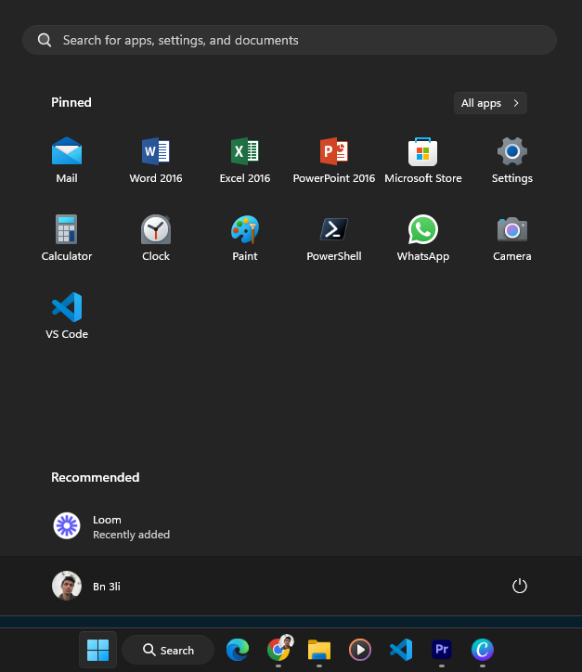Open the pinned Settings gear

(512, 160)
